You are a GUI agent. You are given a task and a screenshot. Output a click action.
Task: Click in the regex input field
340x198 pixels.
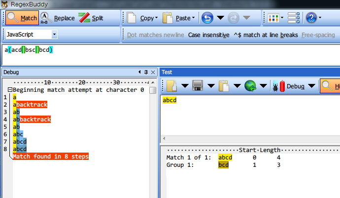click(171, 55)
